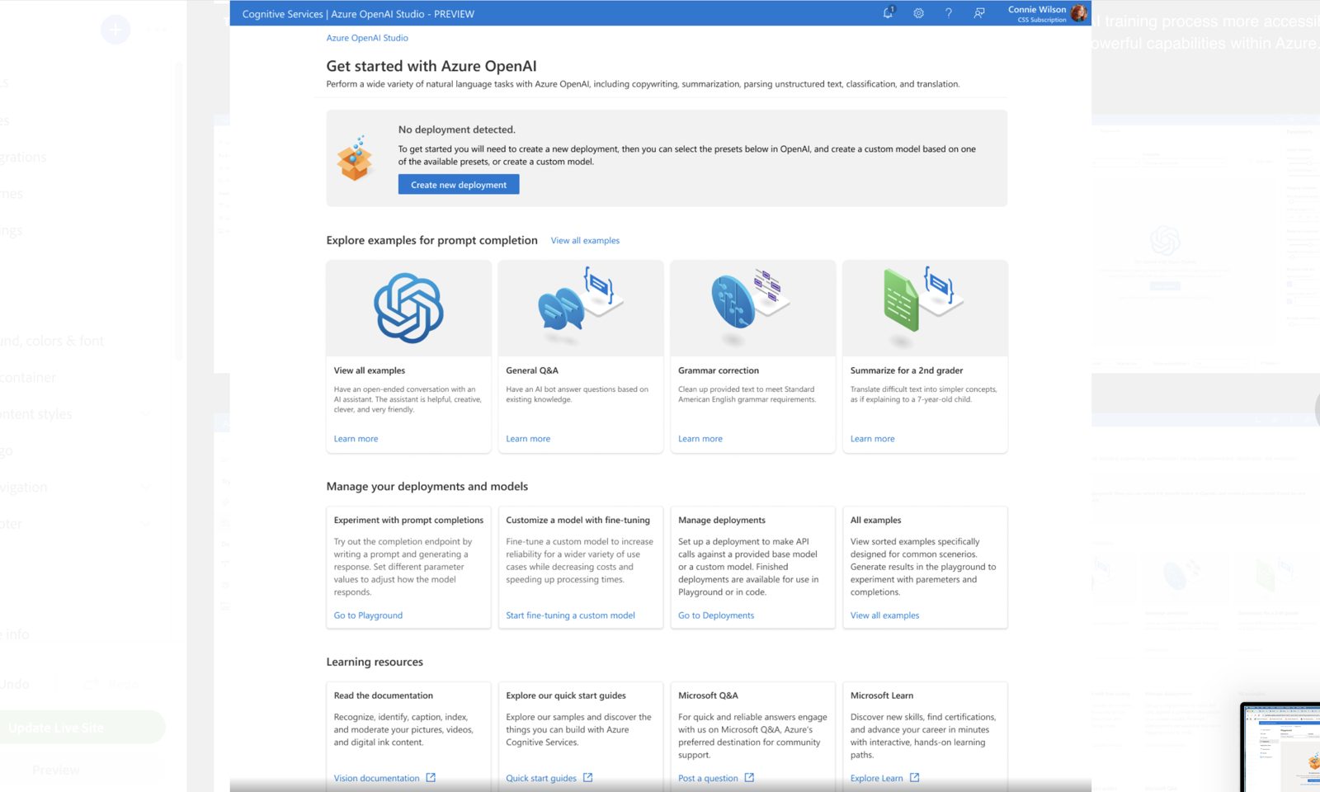The image size is (1320, 792).
Task: Open the Explore Learn link
Action: (x=876, y=778)
